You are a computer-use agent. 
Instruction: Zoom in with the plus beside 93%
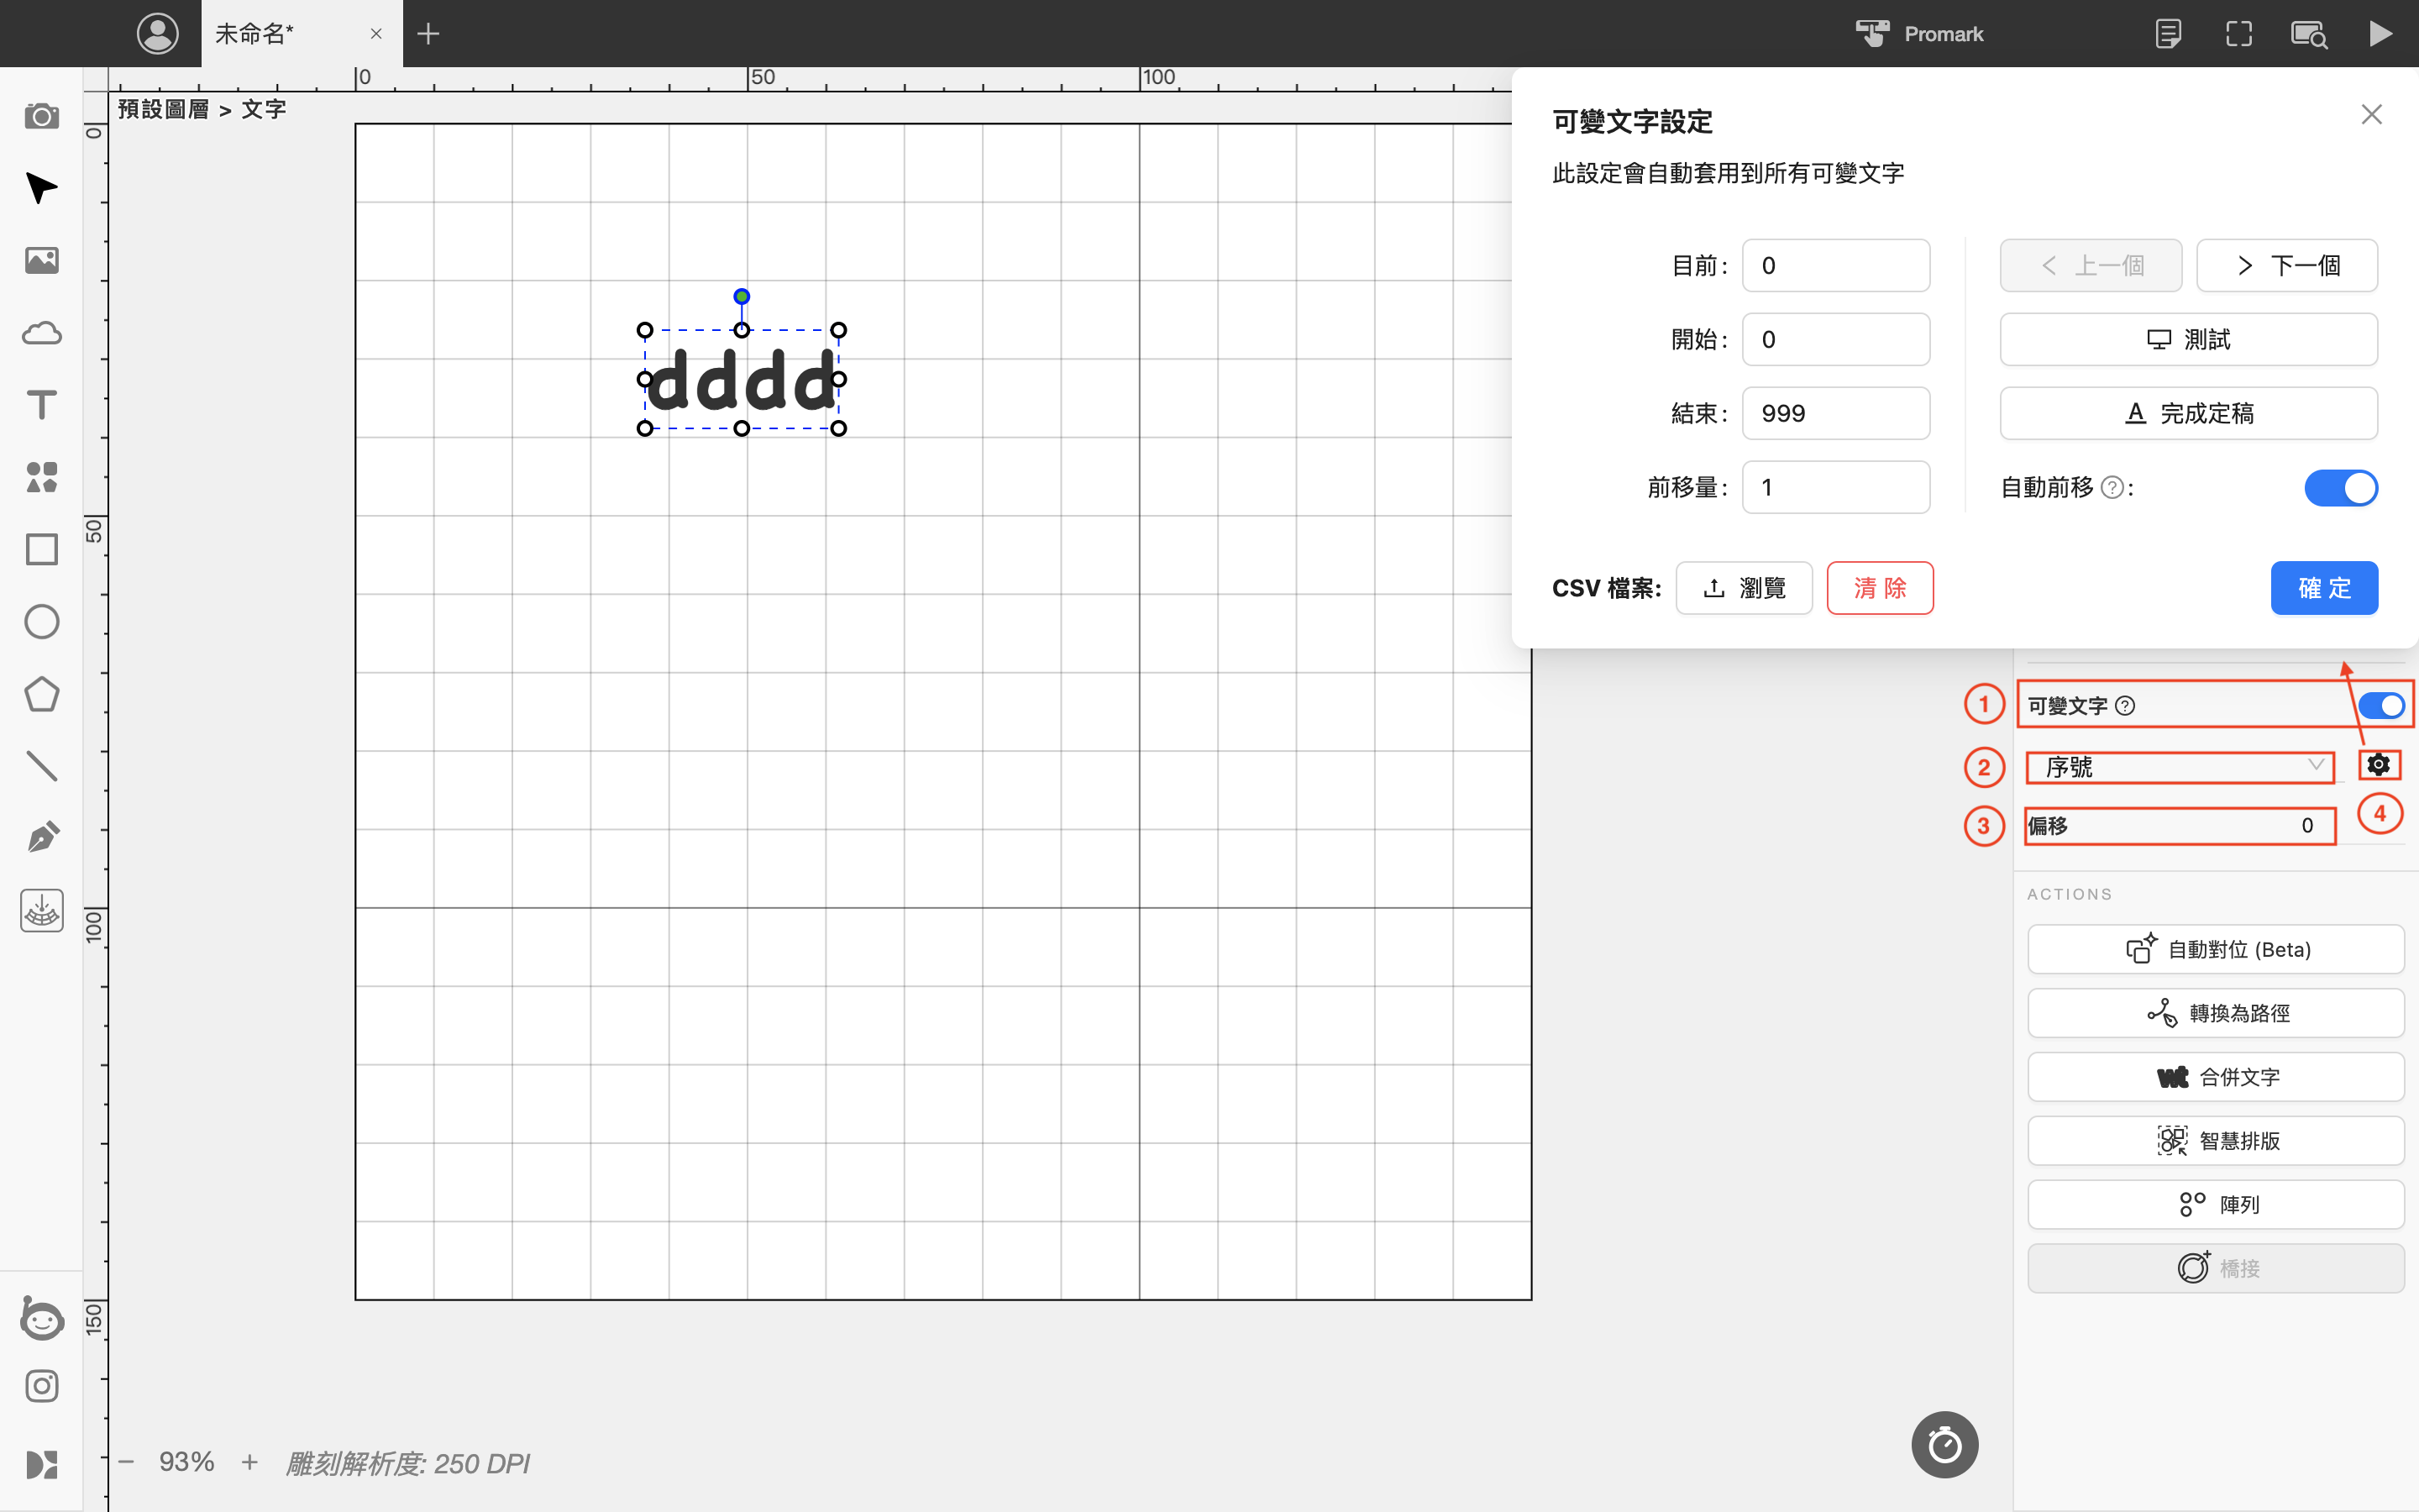250,1463
